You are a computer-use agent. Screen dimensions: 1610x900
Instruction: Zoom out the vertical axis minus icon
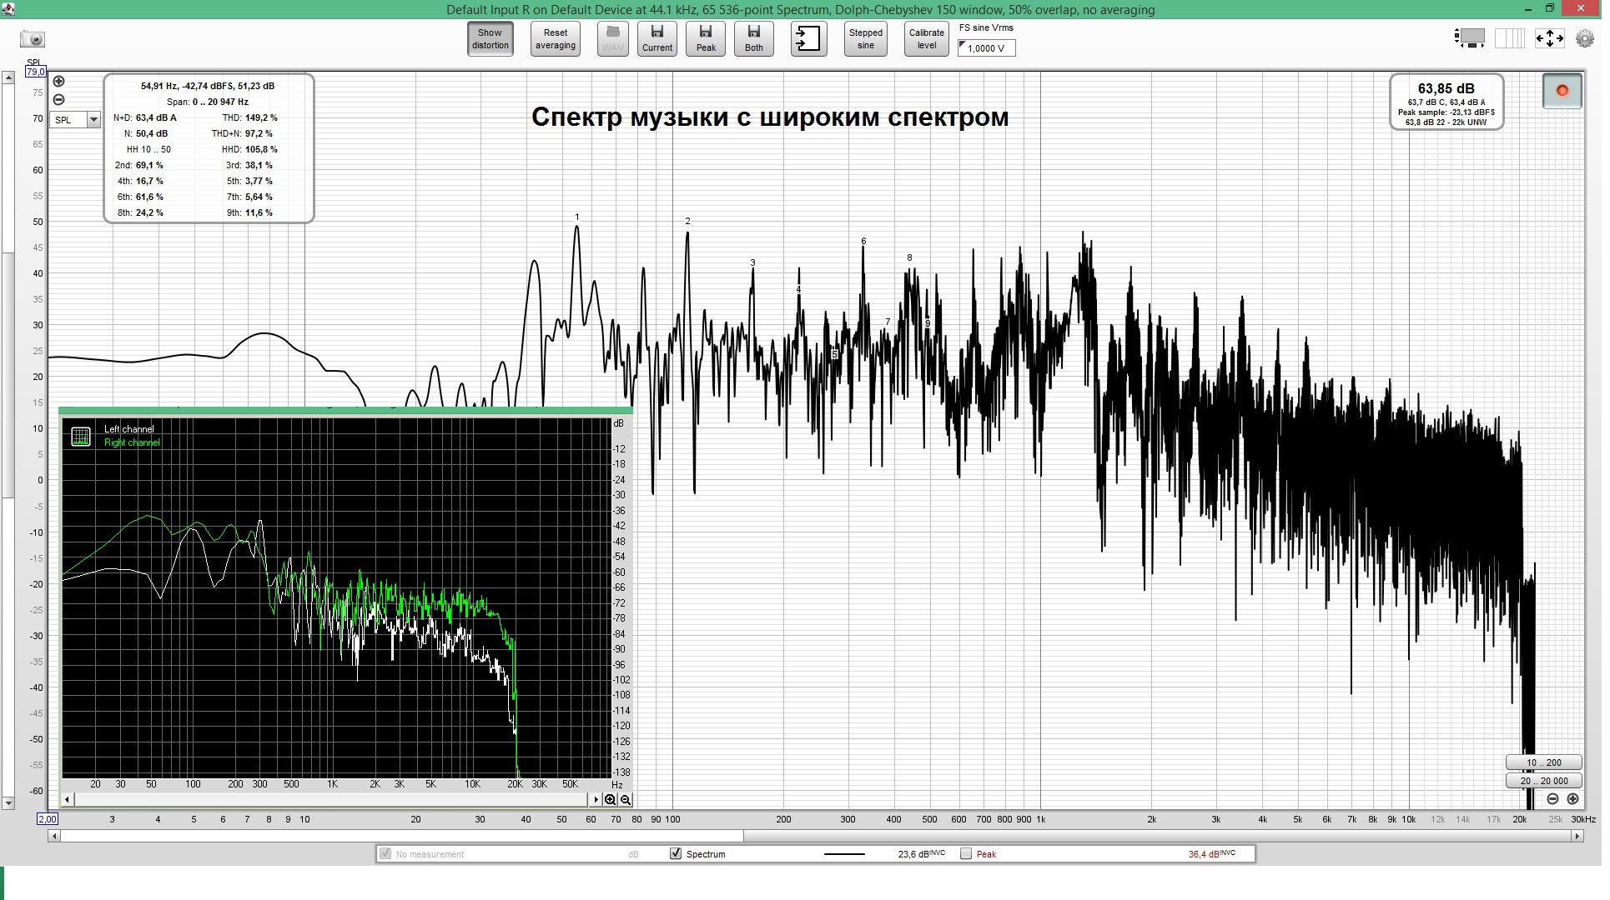point(58,100)
